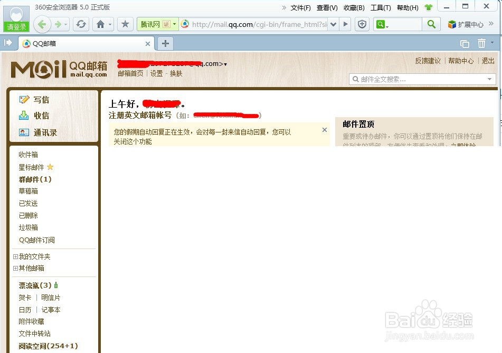Click the tab list windows icon
This screenshot has width=502, height=353.
pyautogui.click(x=465, y=43)
